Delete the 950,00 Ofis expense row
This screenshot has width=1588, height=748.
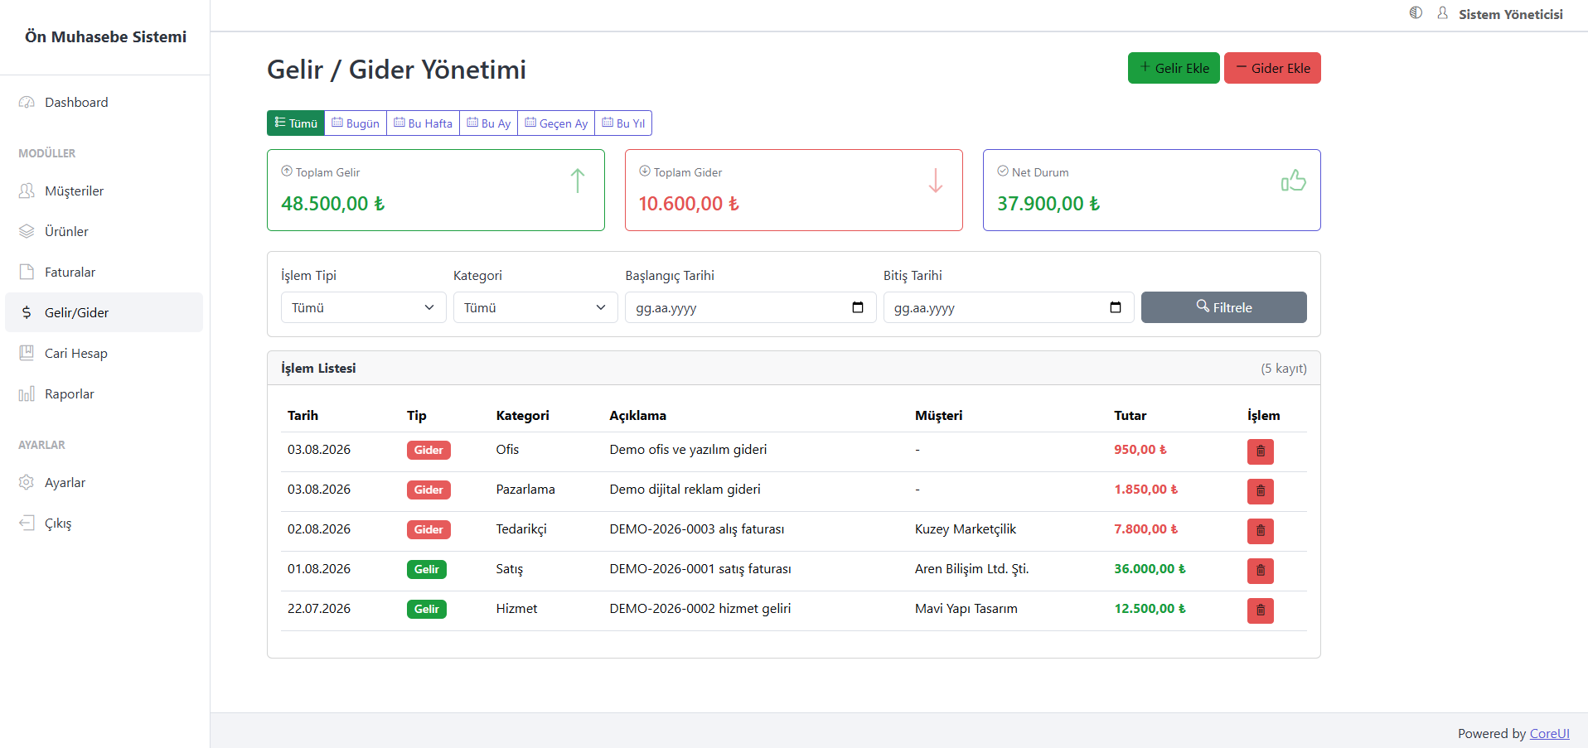coord(1260,451)
